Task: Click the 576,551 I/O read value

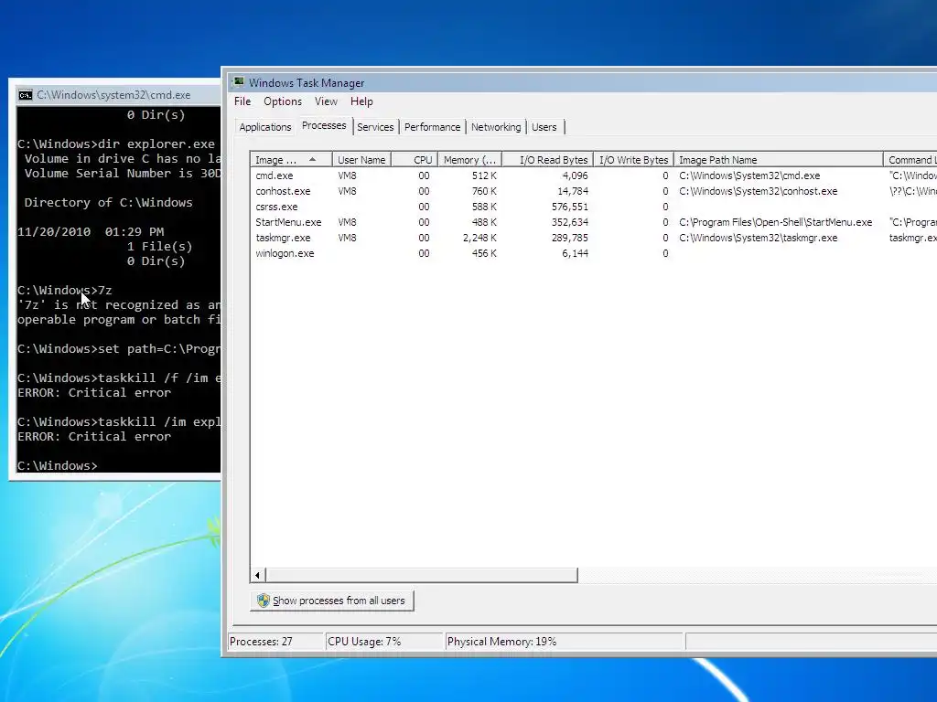Action: 569,207
